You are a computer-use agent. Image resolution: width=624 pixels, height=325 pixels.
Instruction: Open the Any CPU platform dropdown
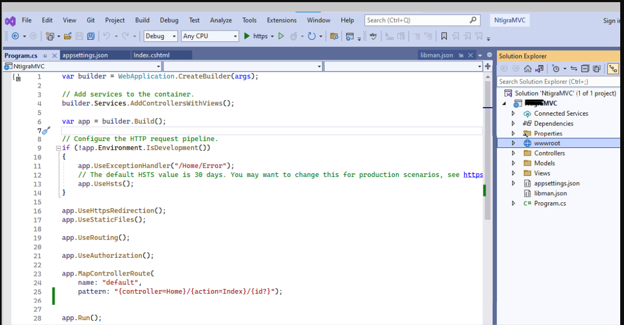tap(210, 36)
